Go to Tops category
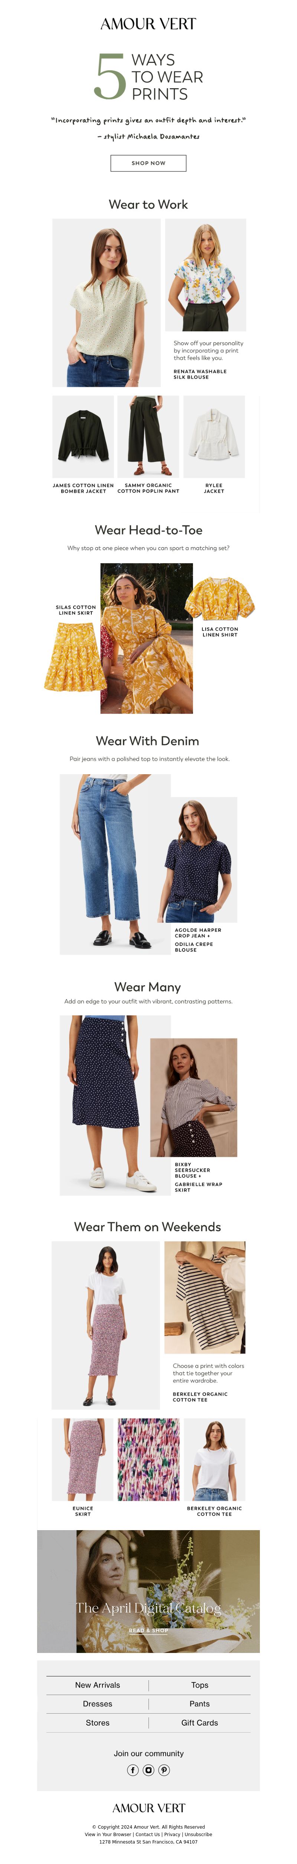Viewport: 297px width, 1864px height. [x=200, y=1685]
